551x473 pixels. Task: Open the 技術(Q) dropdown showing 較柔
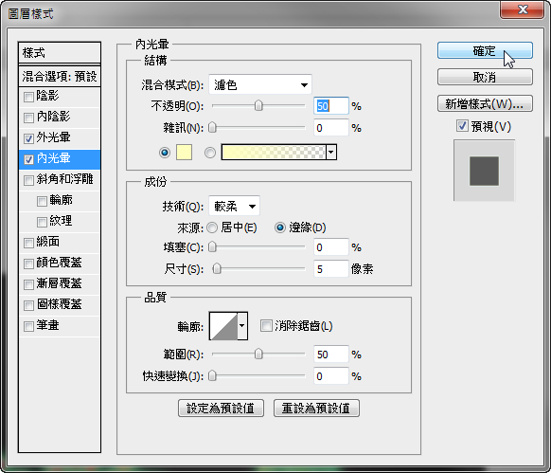[x=234, y=206]
